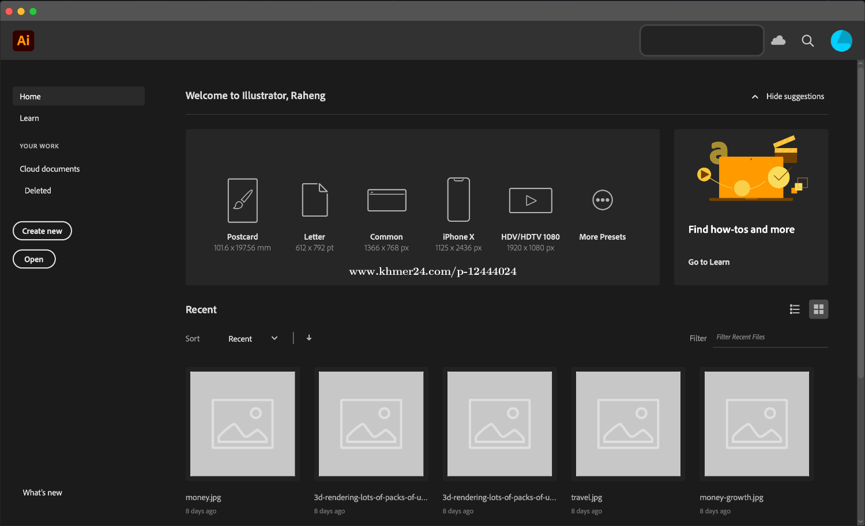This screenshot has height=526, width=865.
Task: Toggle sort order arrow
Action: tap(309, 338)
